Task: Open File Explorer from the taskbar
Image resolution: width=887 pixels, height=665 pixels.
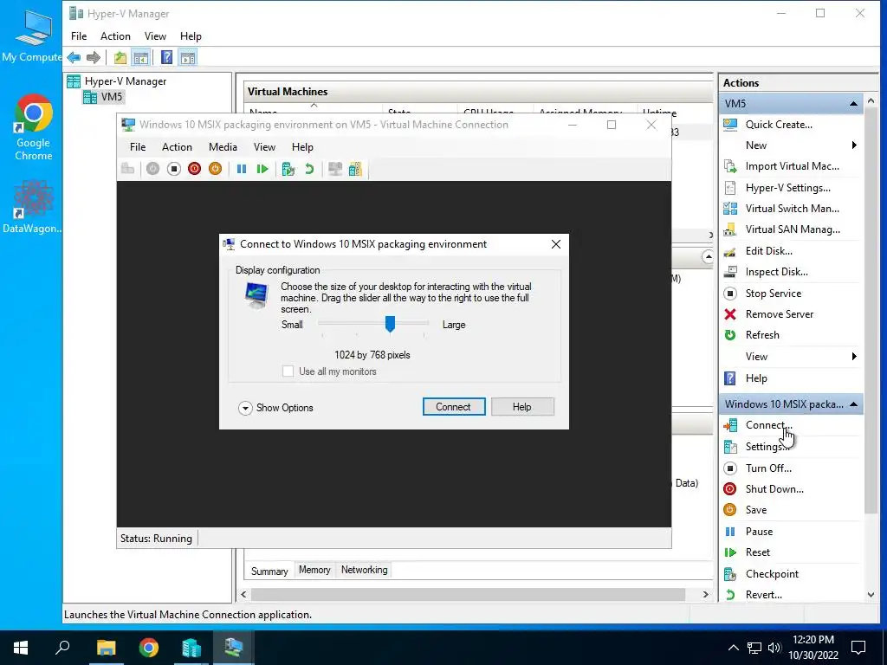Action: [x=106, y=648]
